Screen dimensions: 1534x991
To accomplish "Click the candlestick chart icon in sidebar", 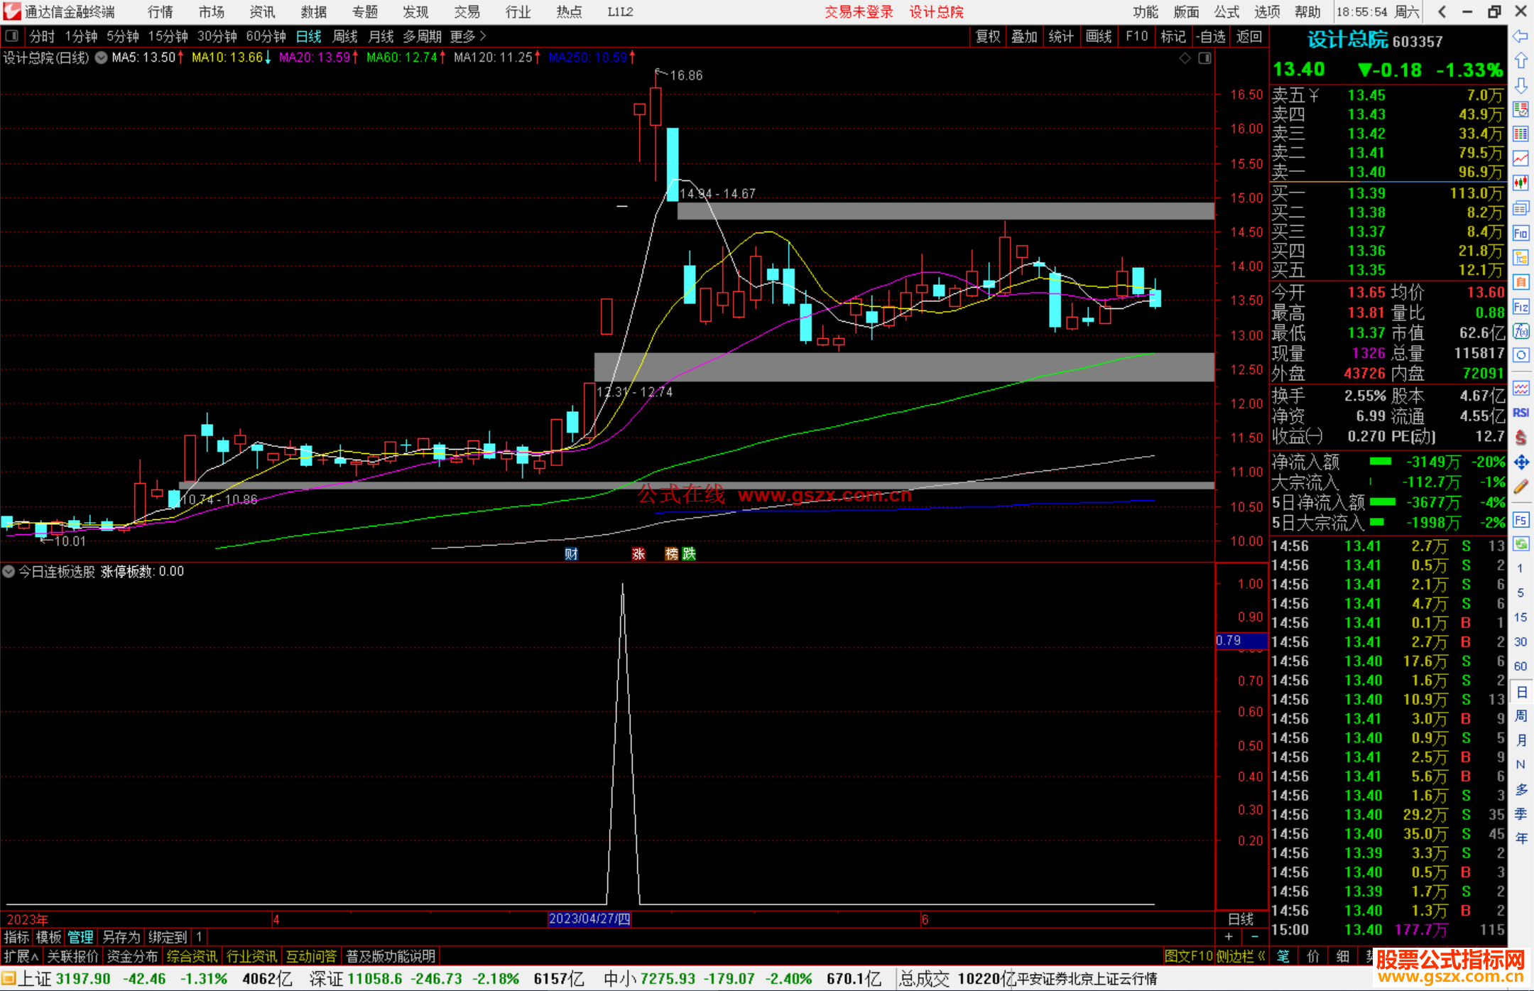I will tap(1521, 183).
